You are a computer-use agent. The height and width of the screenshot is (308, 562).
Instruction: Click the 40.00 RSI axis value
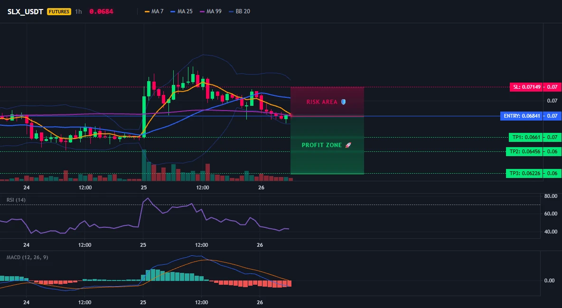tap(551, 232)
